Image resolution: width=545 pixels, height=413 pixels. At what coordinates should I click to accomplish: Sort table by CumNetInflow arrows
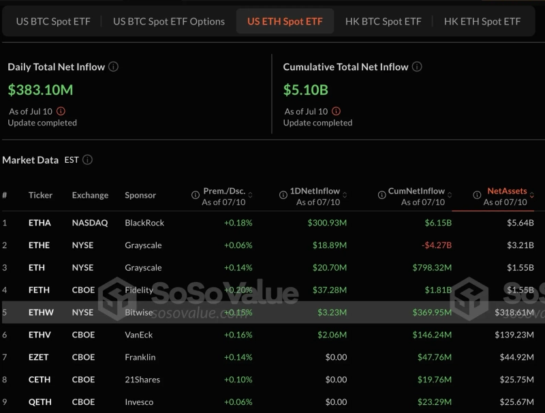[450, 192]
